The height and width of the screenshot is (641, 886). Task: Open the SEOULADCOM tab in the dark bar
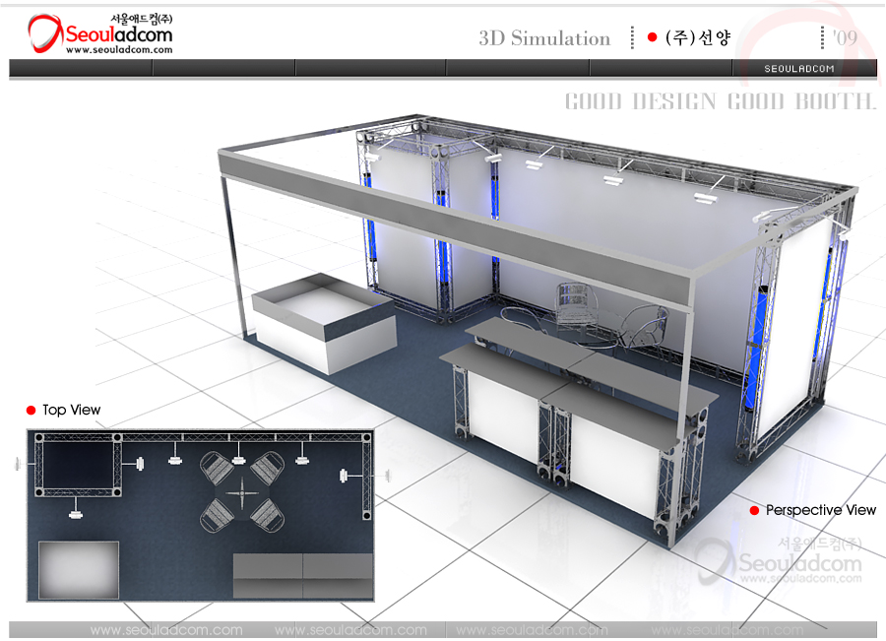(799, 69)
